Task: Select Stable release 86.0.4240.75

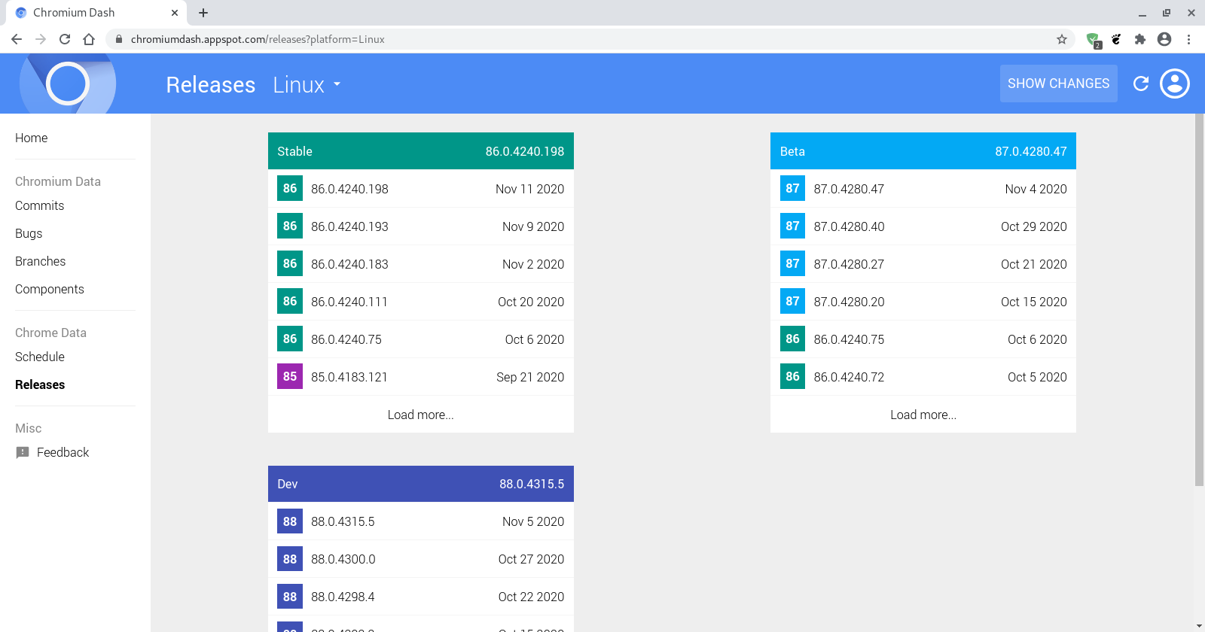Action: coord(421,339)
